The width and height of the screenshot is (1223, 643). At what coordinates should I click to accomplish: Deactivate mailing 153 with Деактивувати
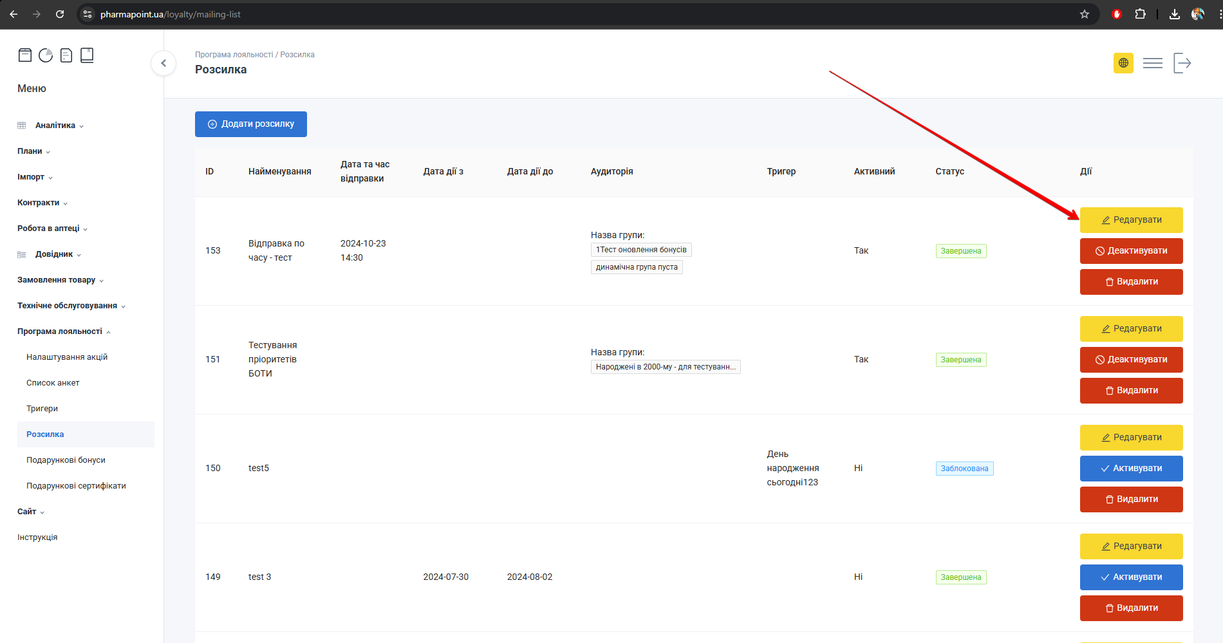pos(1131,251)
